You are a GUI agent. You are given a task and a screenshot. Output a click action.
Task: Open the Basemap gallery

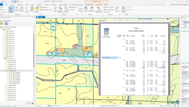(32, 9)
